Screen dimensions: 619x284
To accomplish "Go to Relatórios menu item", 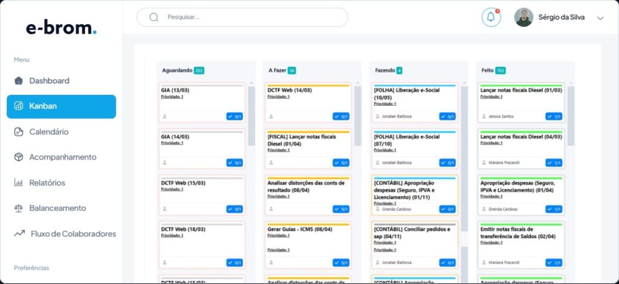I will click(x=47, y=182).
